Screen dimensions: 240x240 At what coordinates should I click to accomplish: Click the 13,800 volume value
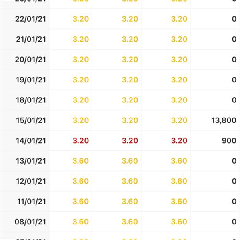[224, 120]
